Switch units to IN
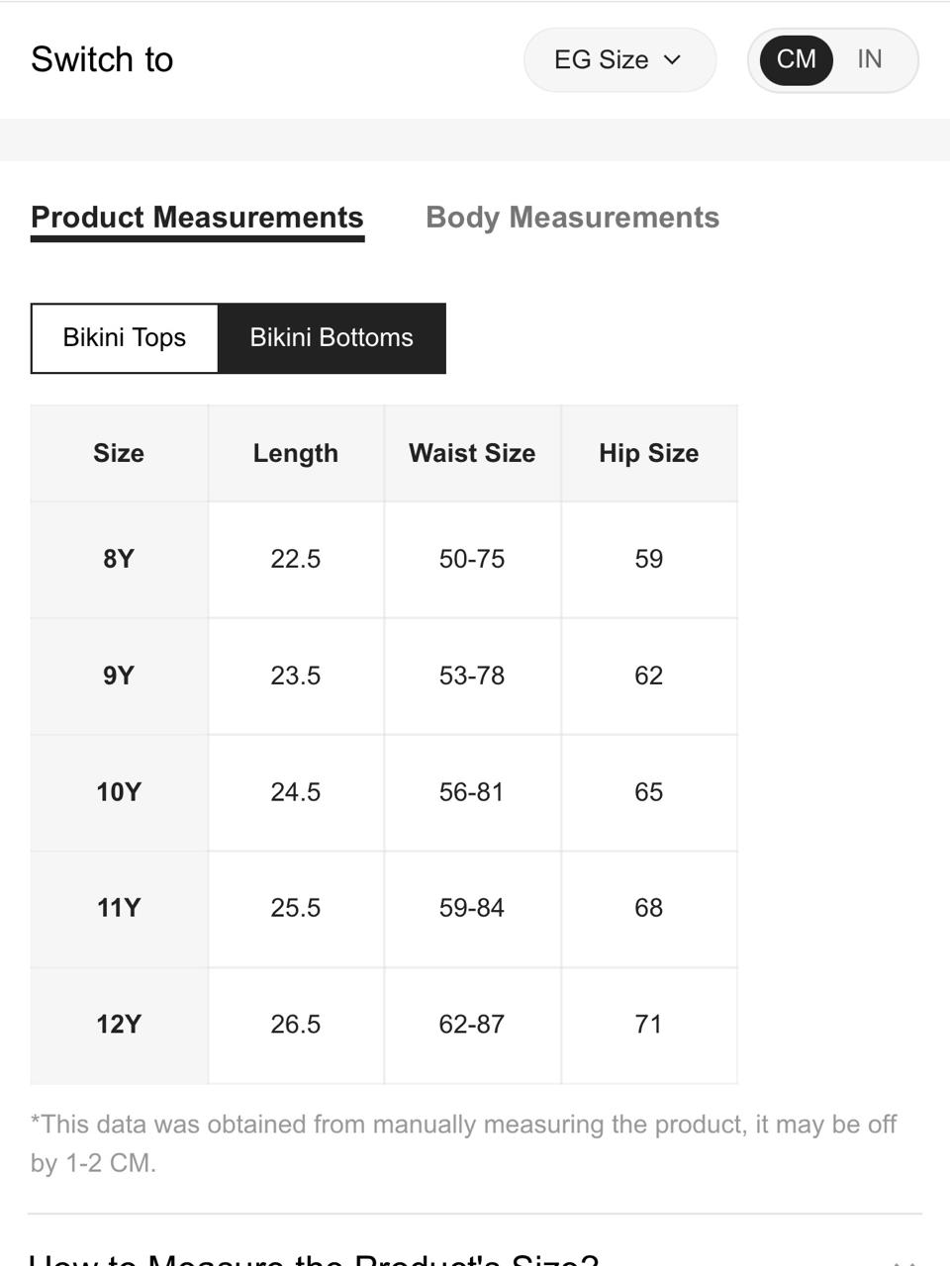Viewport: 950px width, 1266px height. coord(869,59)
